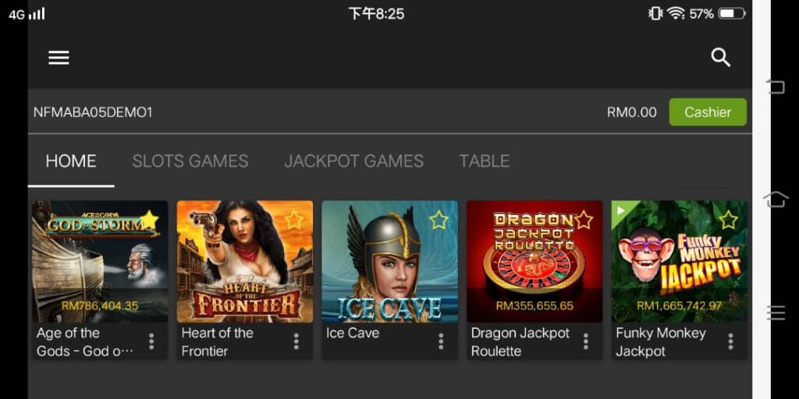Switch to the SLOTS GAMES tab
This screenshot has width=799, height=399.
[190, 161]
